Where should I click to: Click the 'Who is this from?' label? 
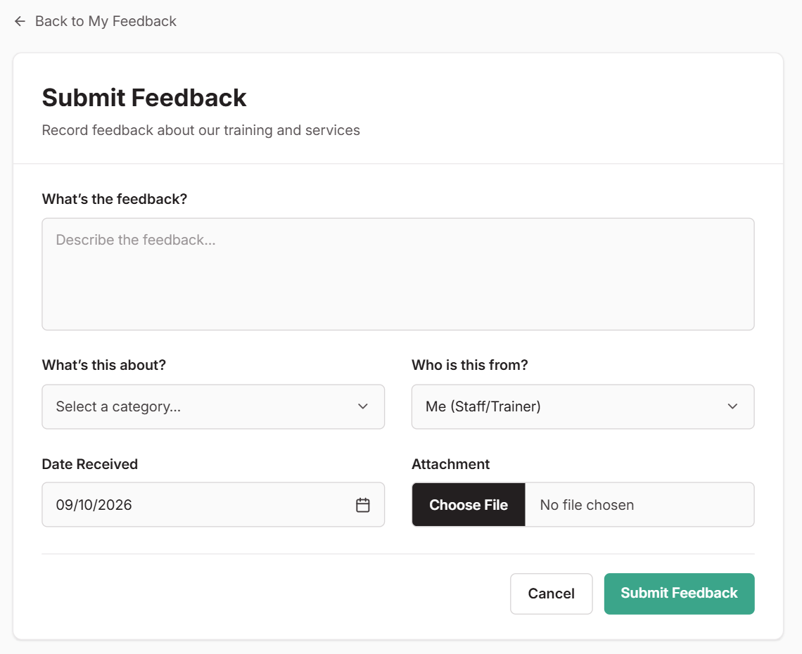[x=469, y=365]
